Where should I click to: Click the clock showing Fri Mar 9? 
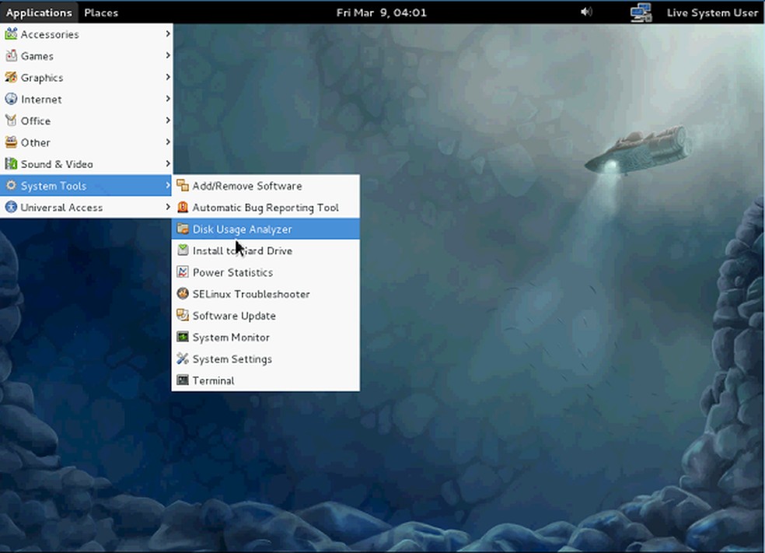click(x=382, y=12)
